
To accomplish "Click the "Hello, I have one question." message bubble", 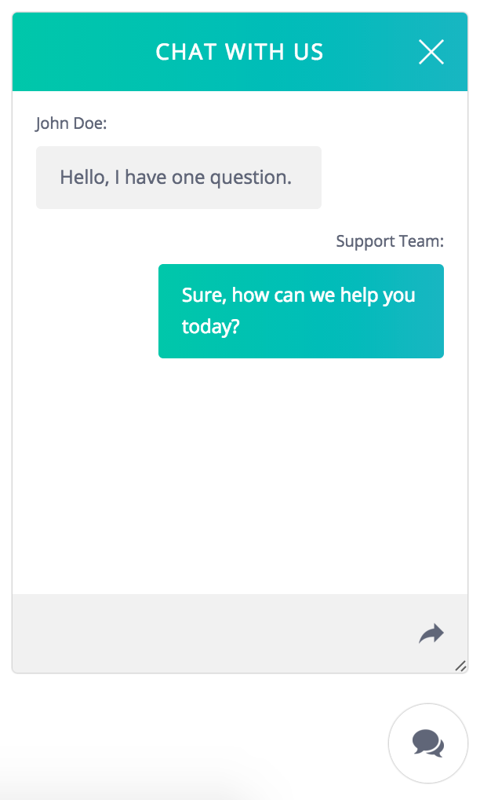I will [179, 178].
